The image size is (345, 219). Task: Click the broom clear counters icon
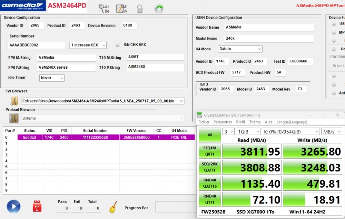113,207
